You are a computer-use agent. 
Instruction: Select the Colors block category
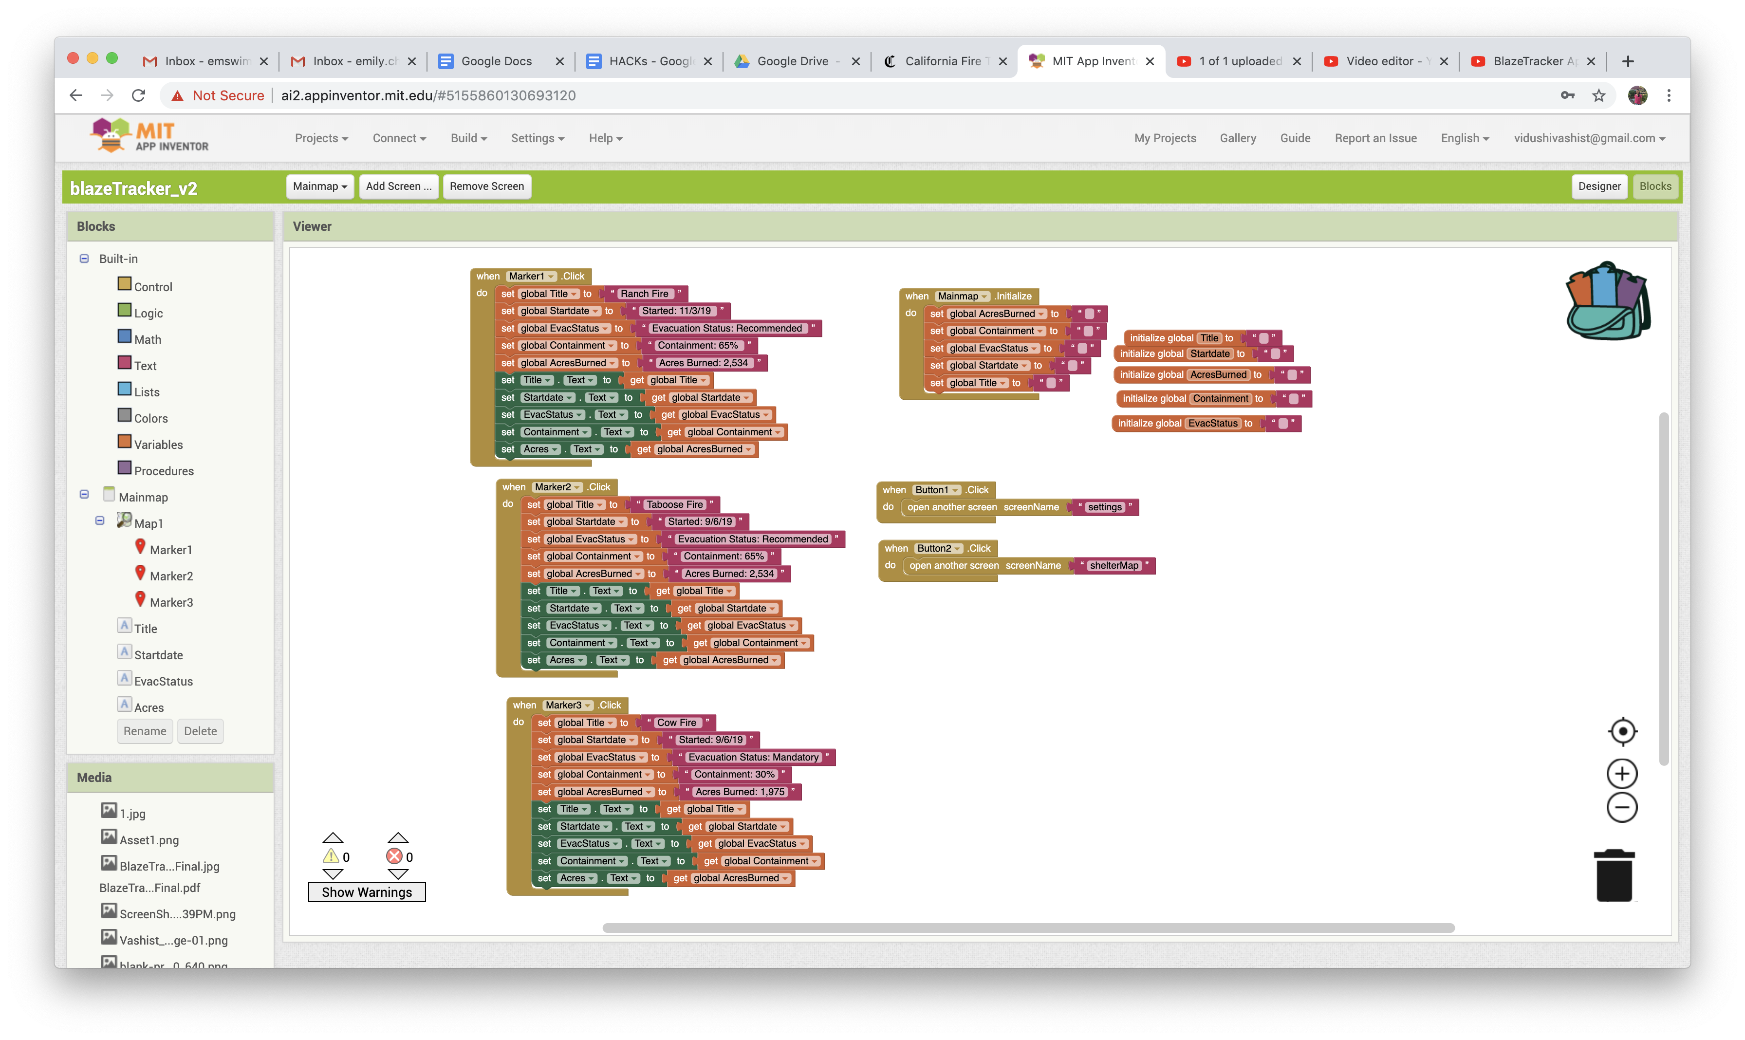coord(150,418)
